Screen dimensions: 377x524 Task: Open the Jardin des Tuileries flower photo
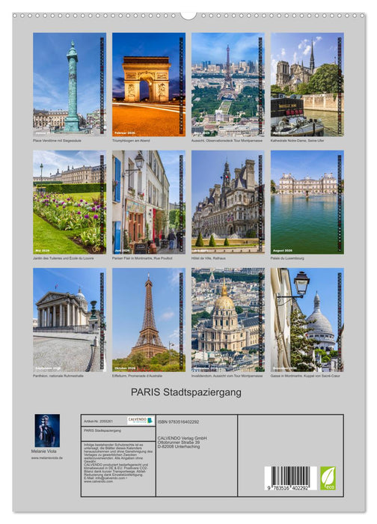click(x=70, y=202)
